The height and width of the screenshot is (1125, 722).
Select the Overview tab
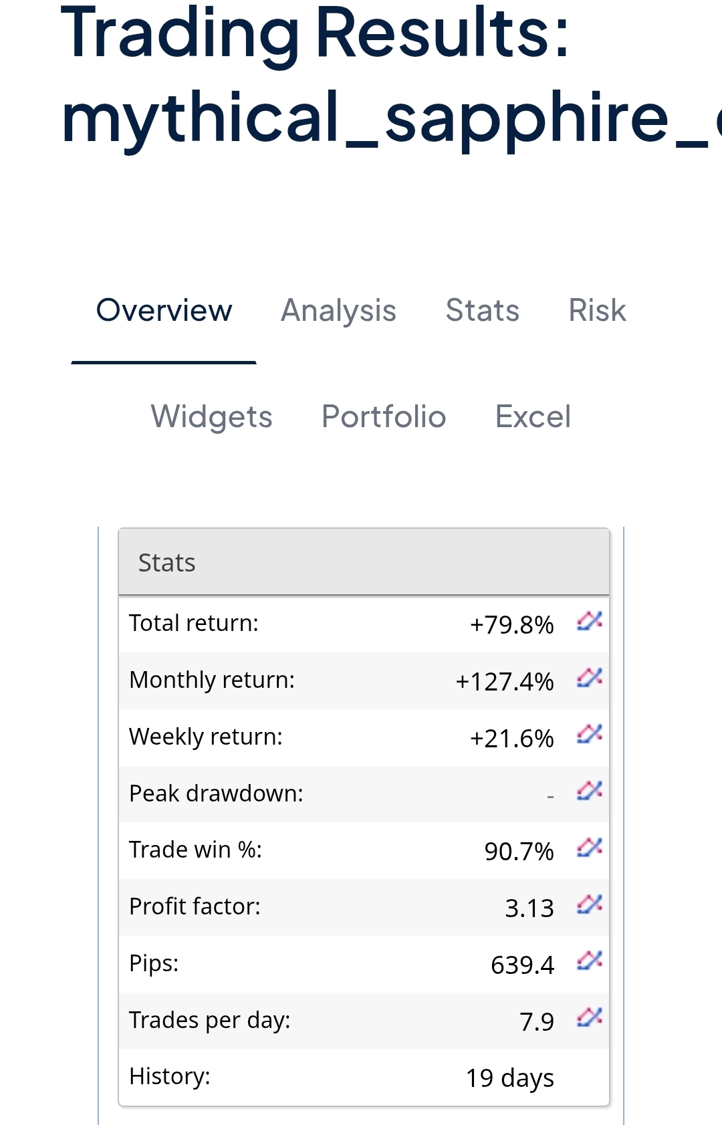click(164, 311)
